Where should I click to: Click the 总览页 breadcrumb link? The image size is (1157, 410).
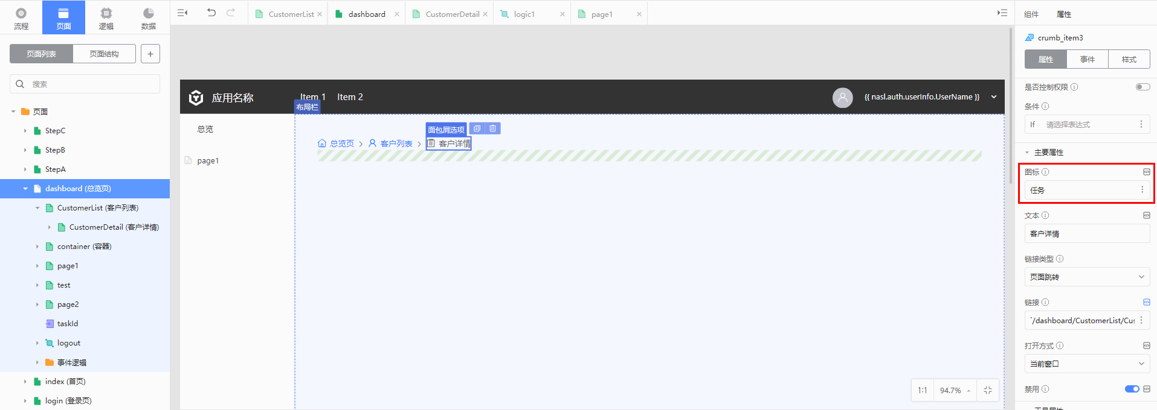[x=342, y=143]
